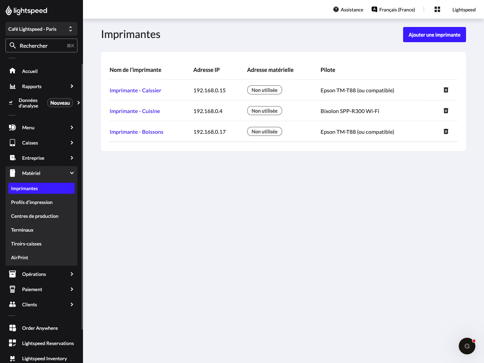Click the Lightspeed flame logo
Screen dimensions: 484x363
[9, 11]
